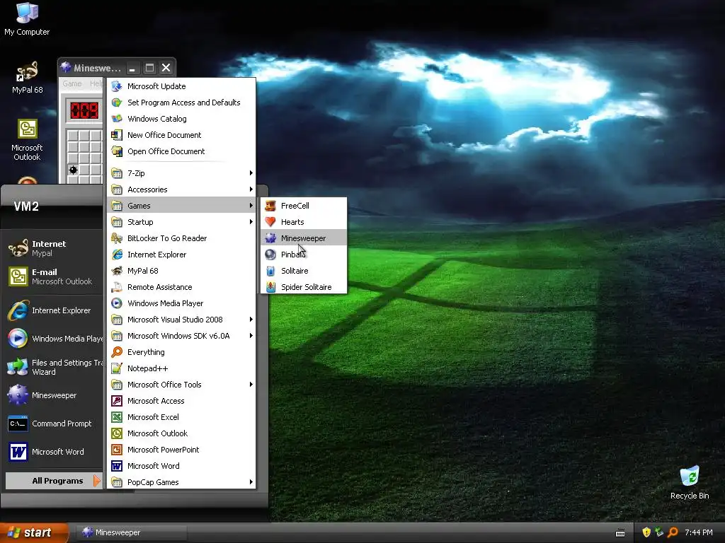Open Game menu in Minesweeper window
This screenshot has height=543, width=725.
tap(72, 83)
